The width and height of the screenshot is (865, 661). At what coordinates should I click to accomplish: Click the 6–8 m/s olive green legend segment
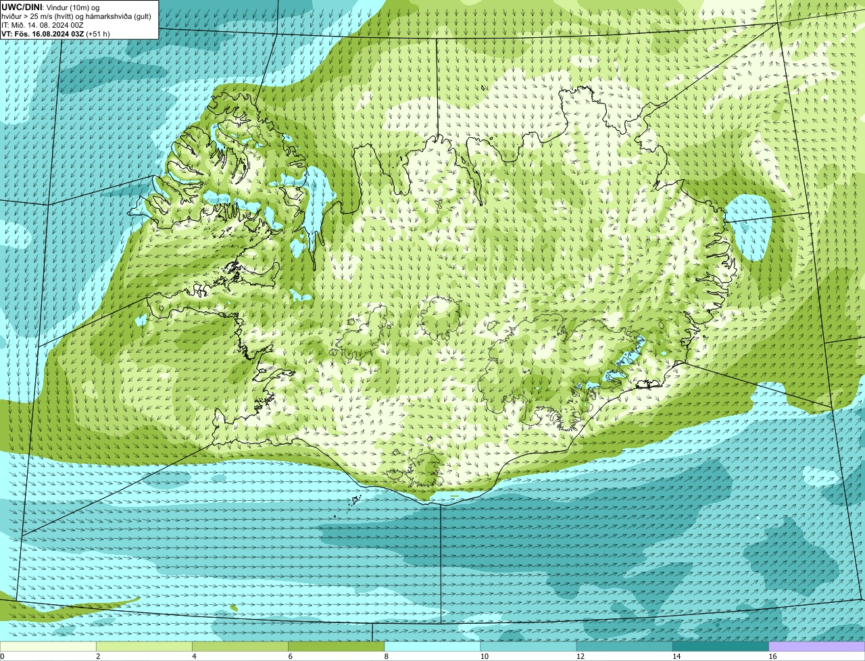[x=337, y=647]
